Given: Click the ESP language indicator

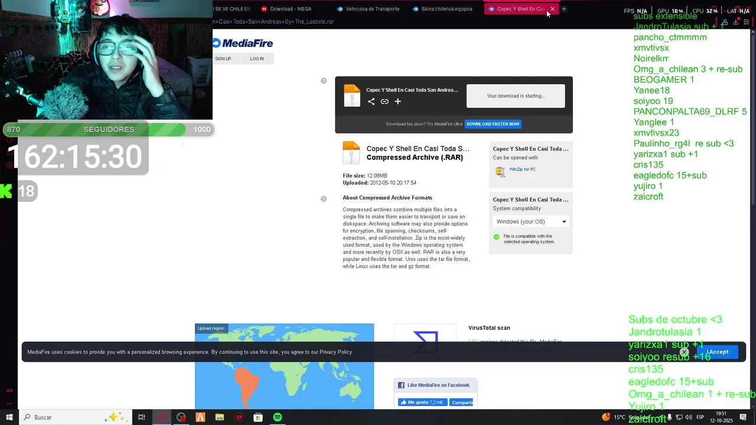Looking at the screenshot, I should point(700,417).
